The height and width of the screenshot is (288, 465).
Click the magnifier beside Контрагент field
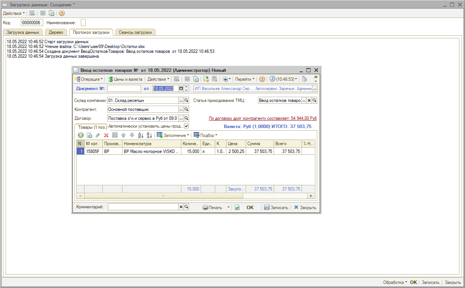point(187,109)
